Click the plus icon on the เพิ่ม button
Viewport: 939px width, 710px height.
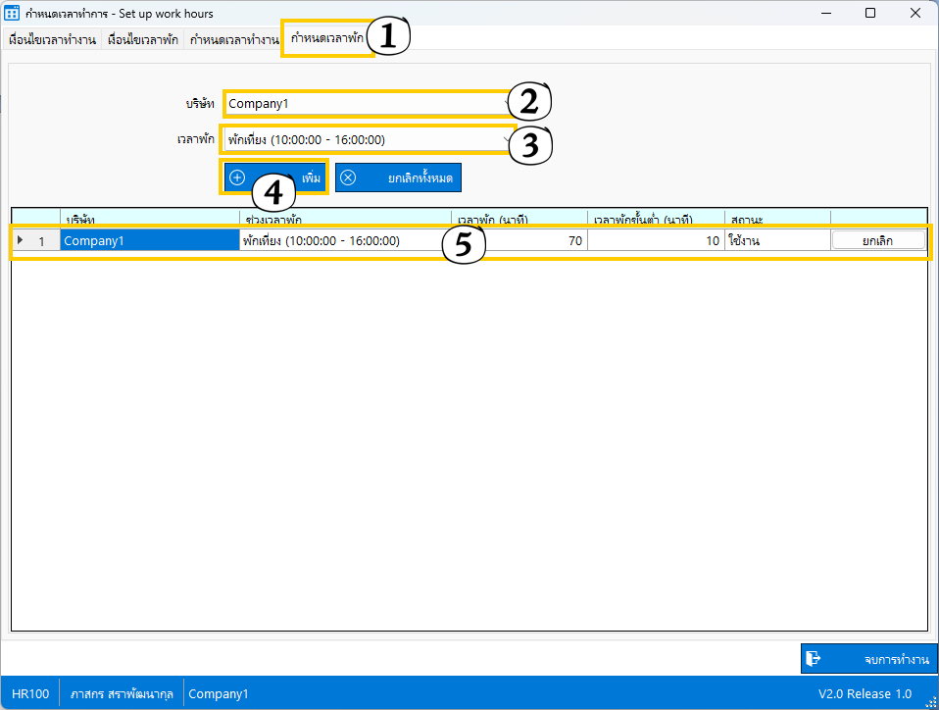(x=237, y=177)
